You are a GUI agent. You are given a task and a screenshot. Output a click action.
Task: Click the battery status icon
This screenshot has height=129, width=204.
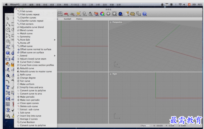tap(194, 4)
